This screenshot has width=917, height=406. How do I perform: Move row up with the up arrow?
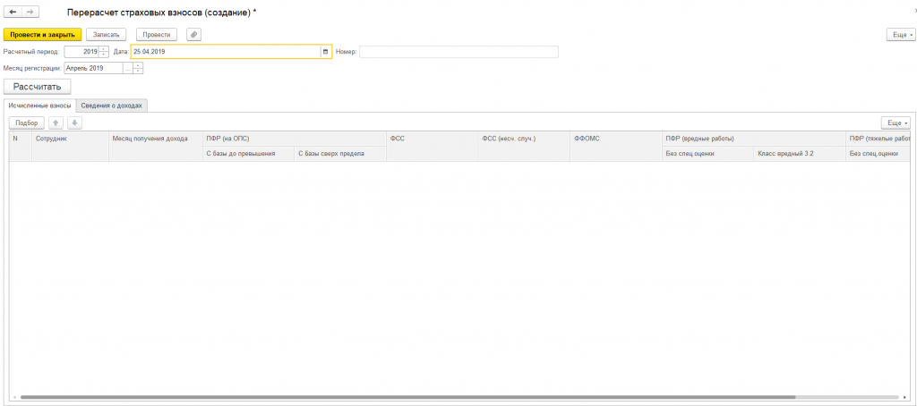click(56, 123)
